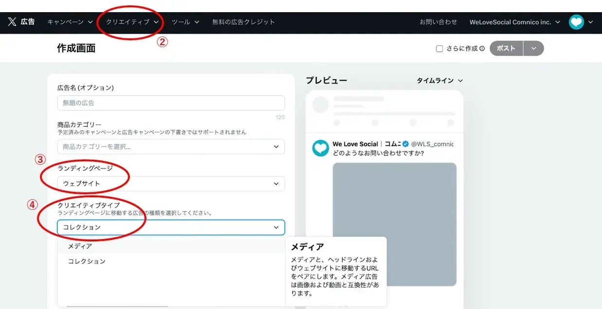Select コレクション from the dropdown list
Viewport: 602px width, 309px height.
[171, 261]
